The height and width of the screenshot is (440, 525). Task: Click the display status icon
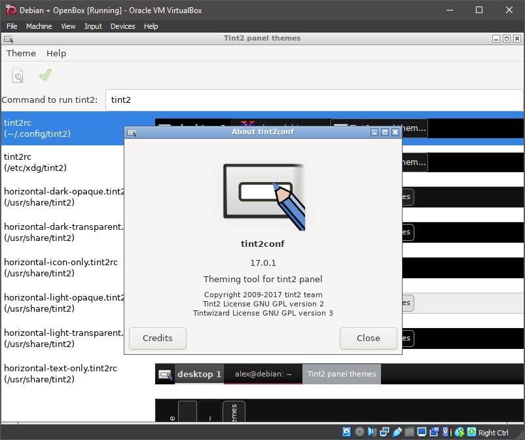(x=422, y=432)
